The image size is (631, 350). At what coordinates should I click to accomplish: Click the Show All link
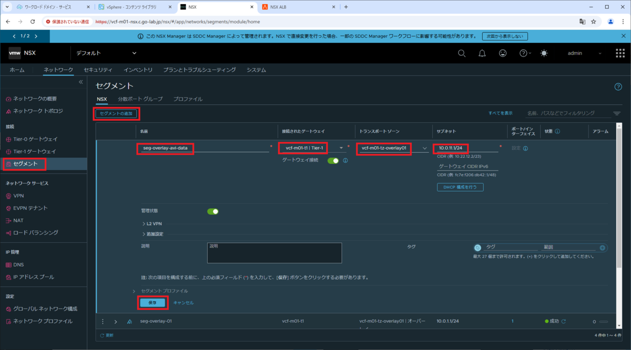coord(500,113)
